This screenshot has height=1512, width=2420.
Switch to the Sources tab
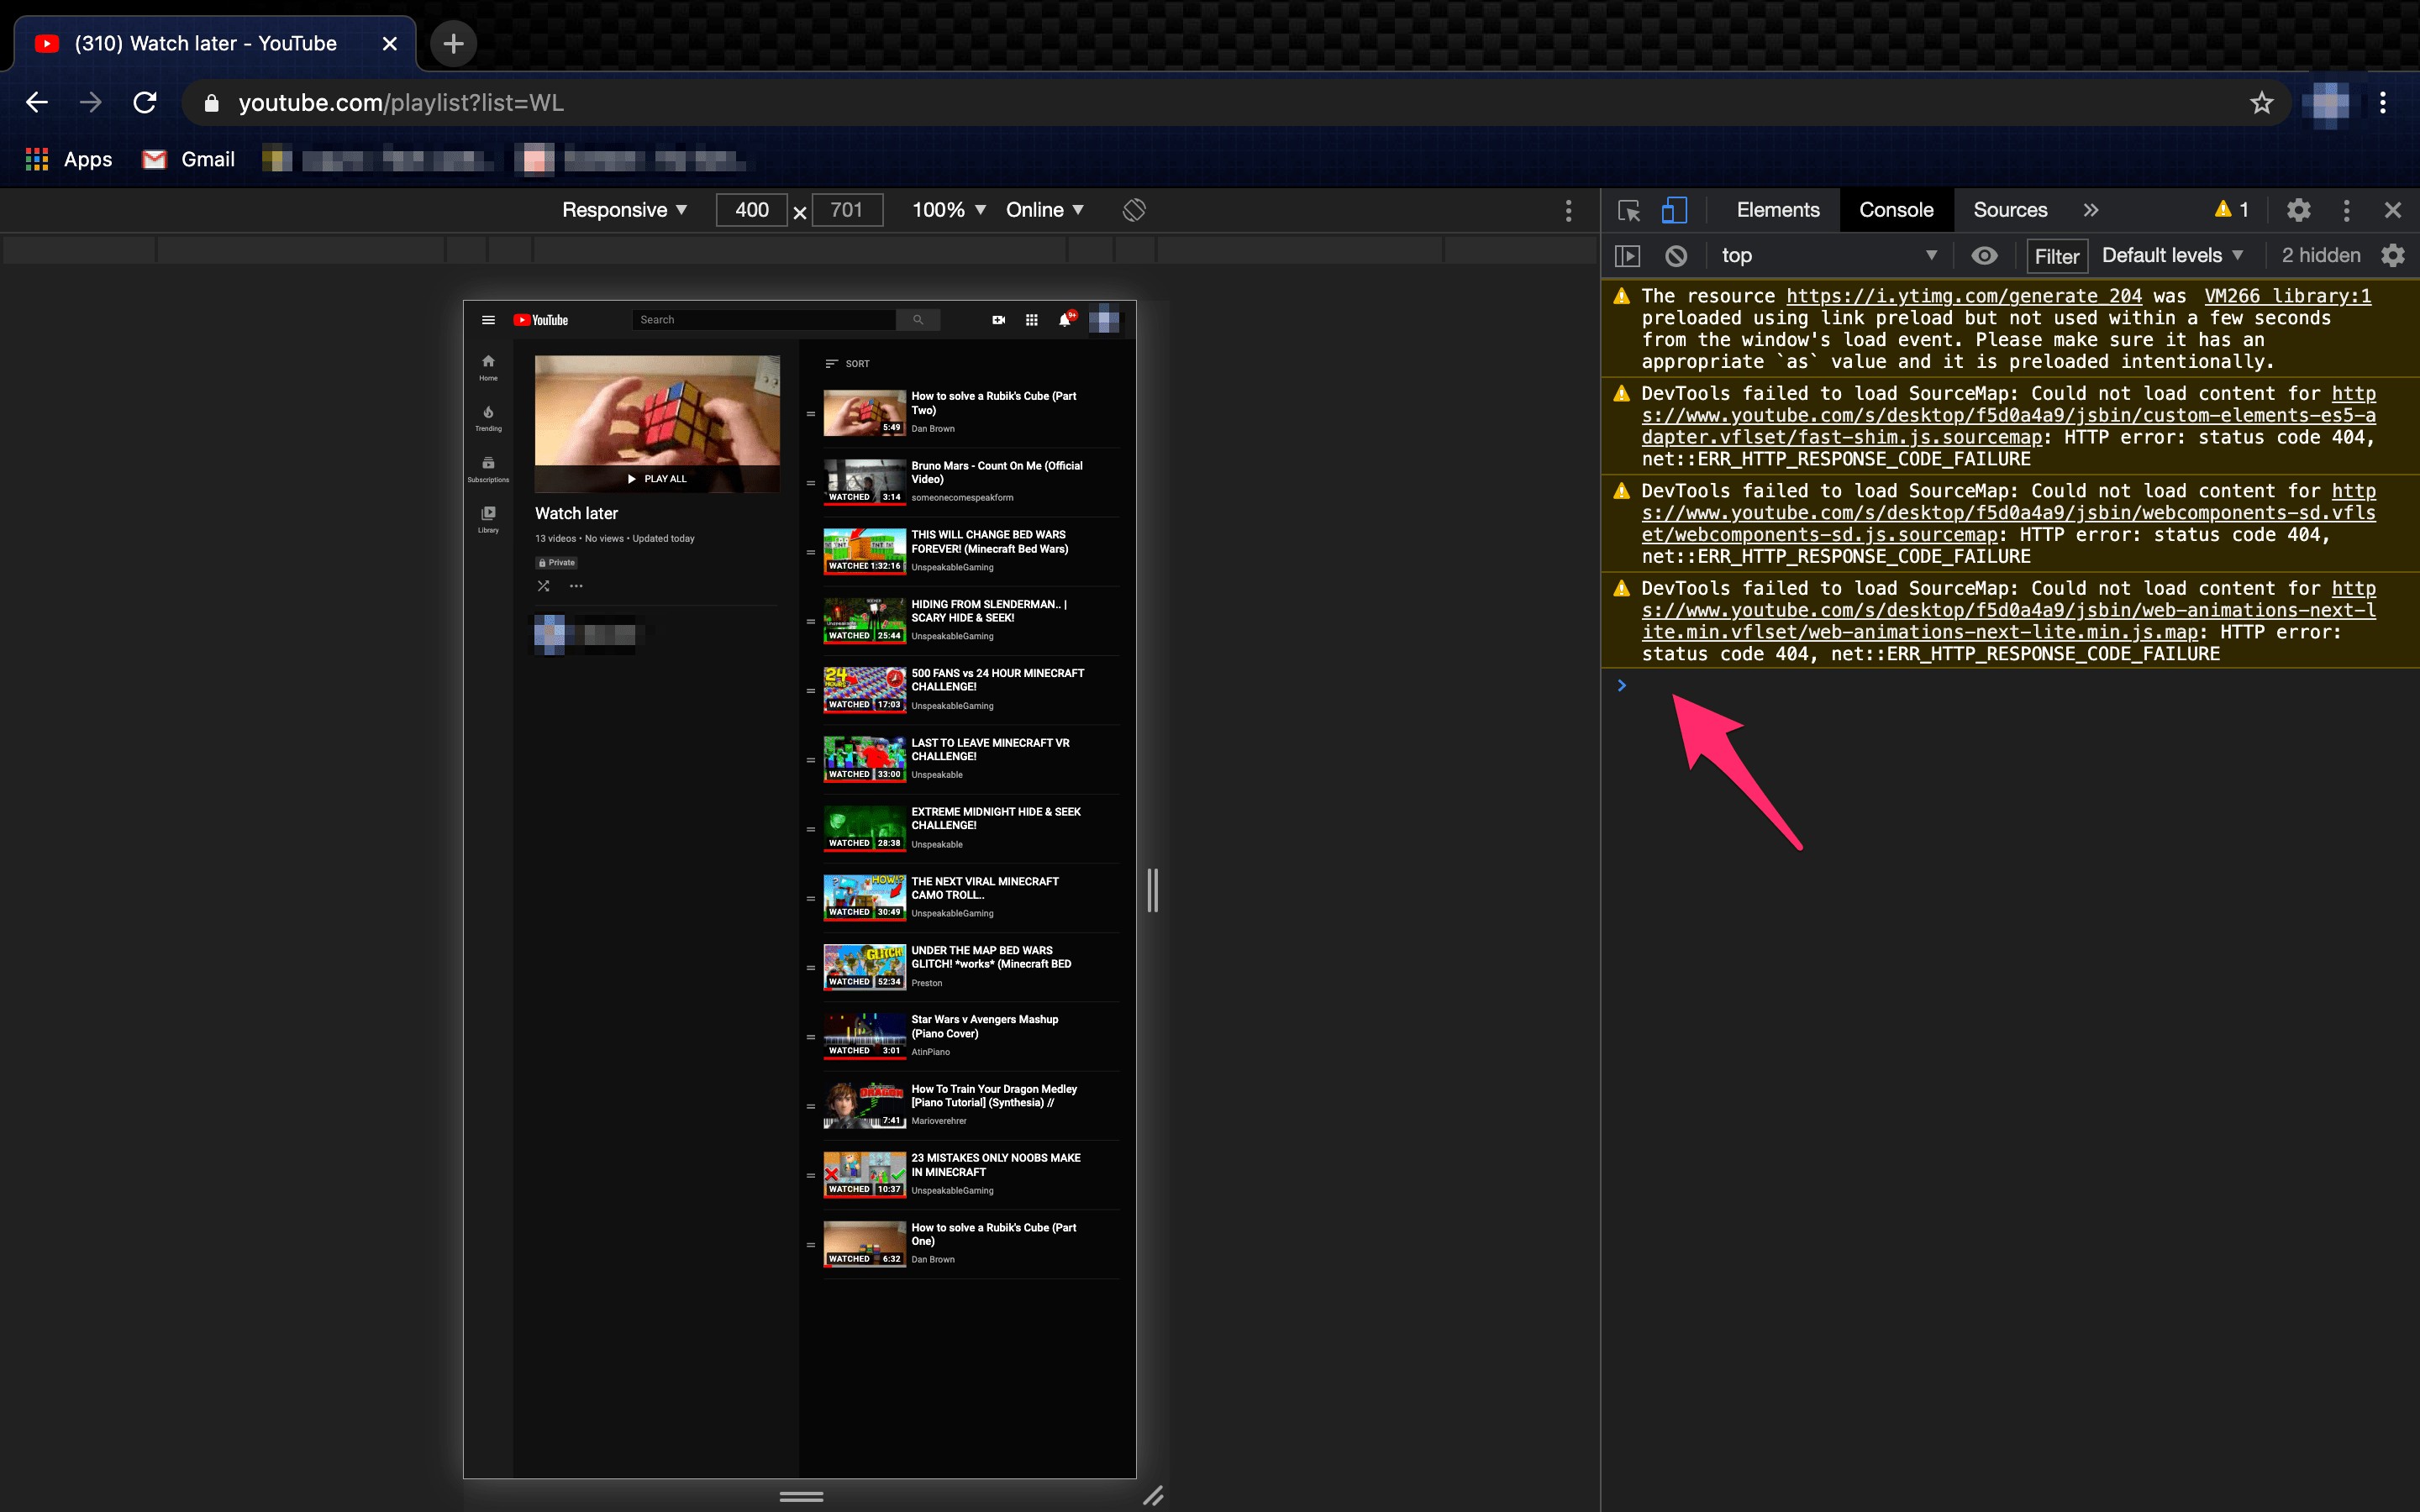click(2010, 210)
